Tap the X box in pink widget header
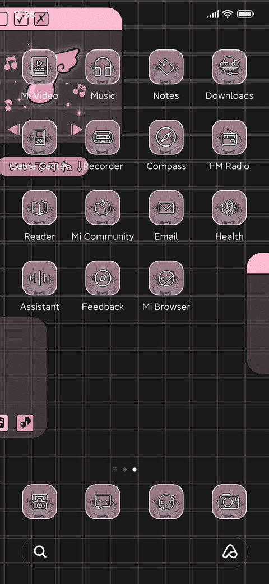 [x=41, y=19]
